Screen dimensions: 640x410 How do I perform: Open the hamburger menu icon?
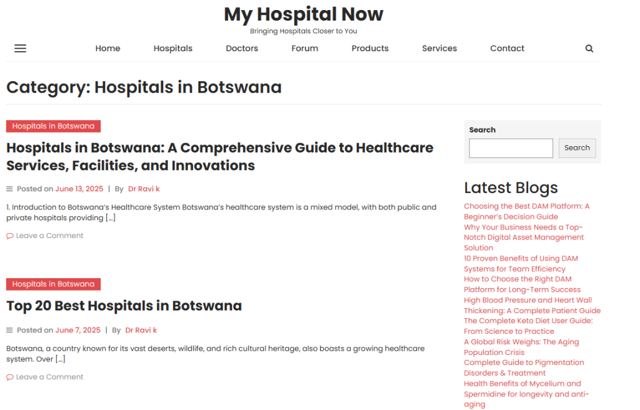pos(21,49)
